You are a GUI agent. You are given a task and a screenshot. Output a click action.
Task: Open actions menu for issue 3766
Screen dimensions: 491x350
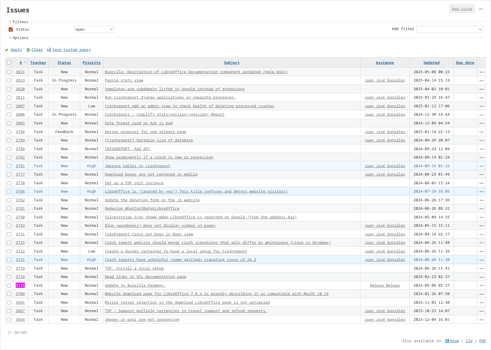click(x=481, y=191)
